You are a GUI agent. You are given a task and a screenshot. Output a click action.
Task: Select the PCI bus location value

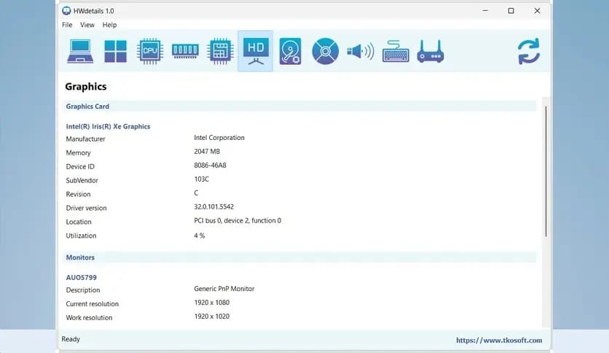(x=237, y=220)
